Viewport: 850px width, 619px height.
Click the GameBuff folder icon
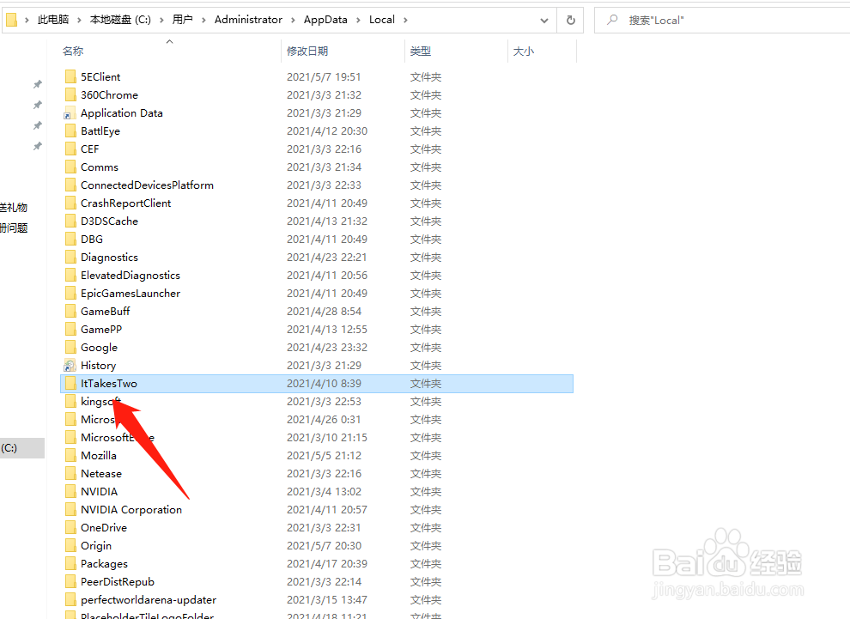click(70, 311)
